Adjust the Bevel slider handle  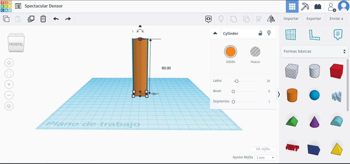click(233, 92)
